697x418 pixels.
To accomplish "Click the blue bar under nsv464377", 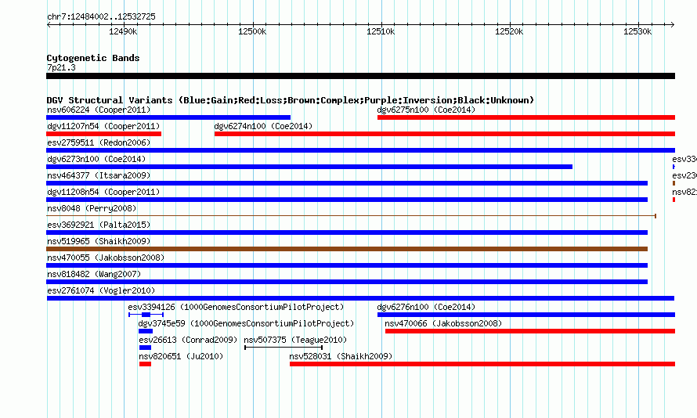I will click(347, 183).
